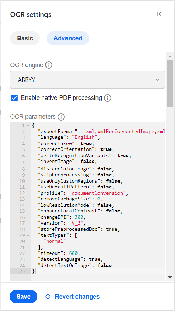Uncheck Enable native PDF processing
Image resolution: width=175 pixels, height=311 pixels.
click(14, 98)
